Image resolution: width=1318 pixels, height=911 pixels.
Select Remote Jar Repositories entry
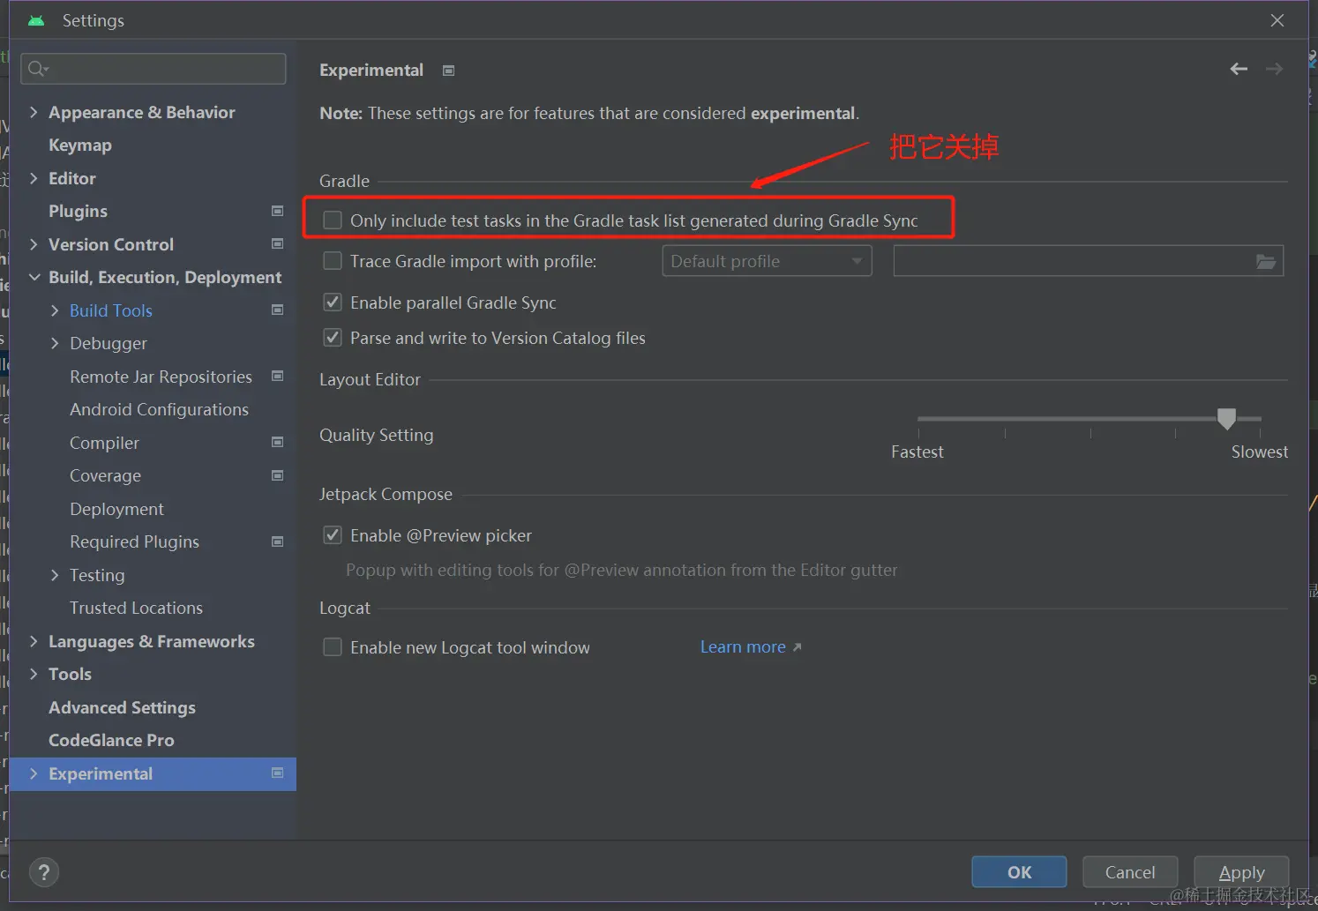coord(161,377)
